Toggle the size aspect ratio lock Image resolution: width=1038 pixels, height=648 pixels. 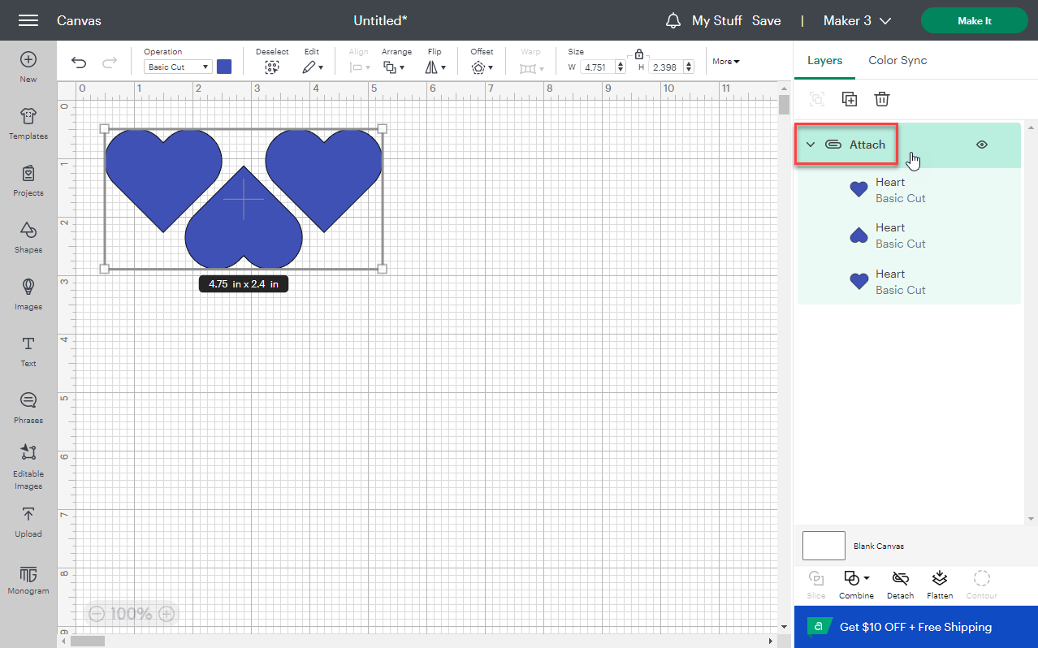(638, 53)
